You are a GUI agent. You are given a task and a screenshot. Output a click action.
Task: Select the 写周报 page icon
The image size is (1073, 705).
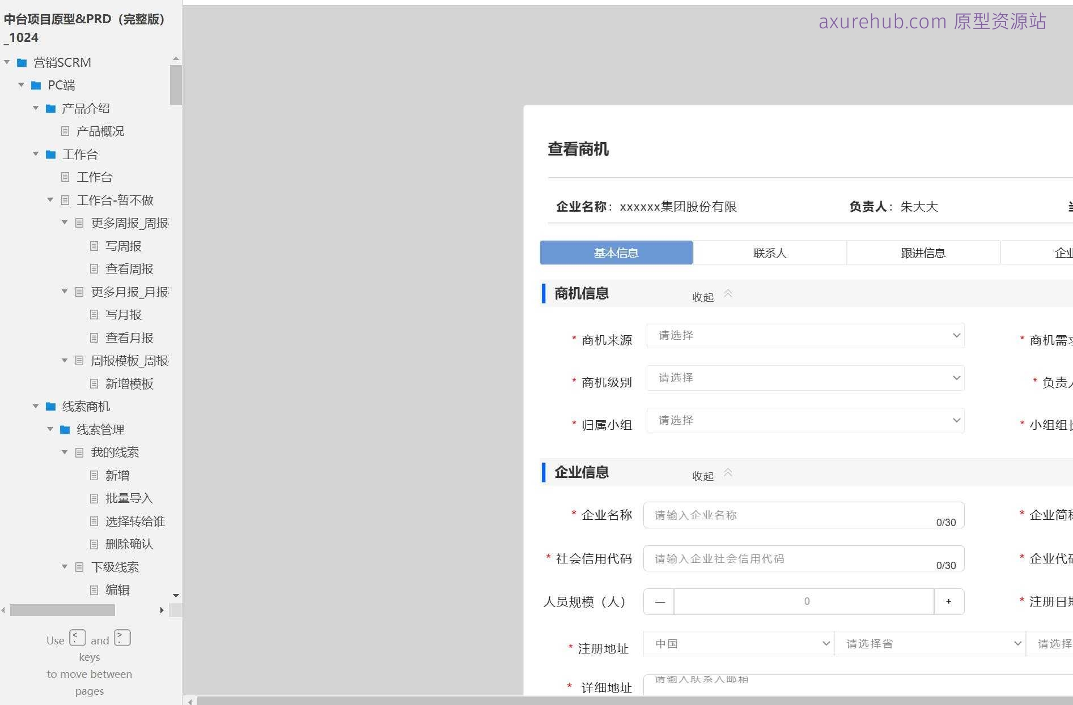pos(93,246)
